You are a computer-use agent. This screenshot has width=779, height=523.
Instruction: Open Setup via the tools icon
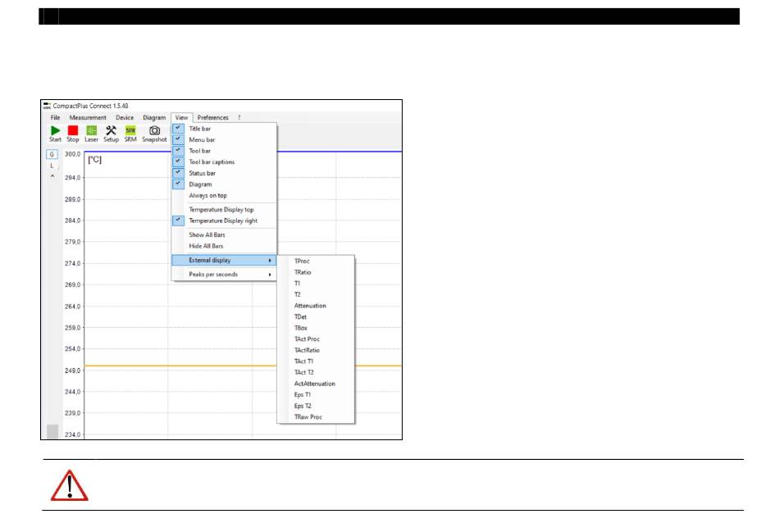tap(111, 130)
